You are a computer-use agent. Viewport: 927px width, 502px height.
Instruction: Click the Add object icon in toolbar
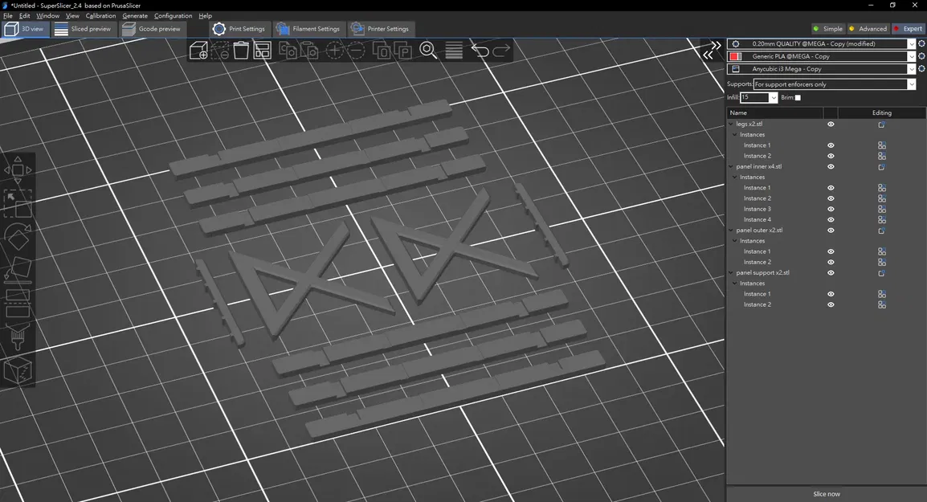[x=198, y=51]
